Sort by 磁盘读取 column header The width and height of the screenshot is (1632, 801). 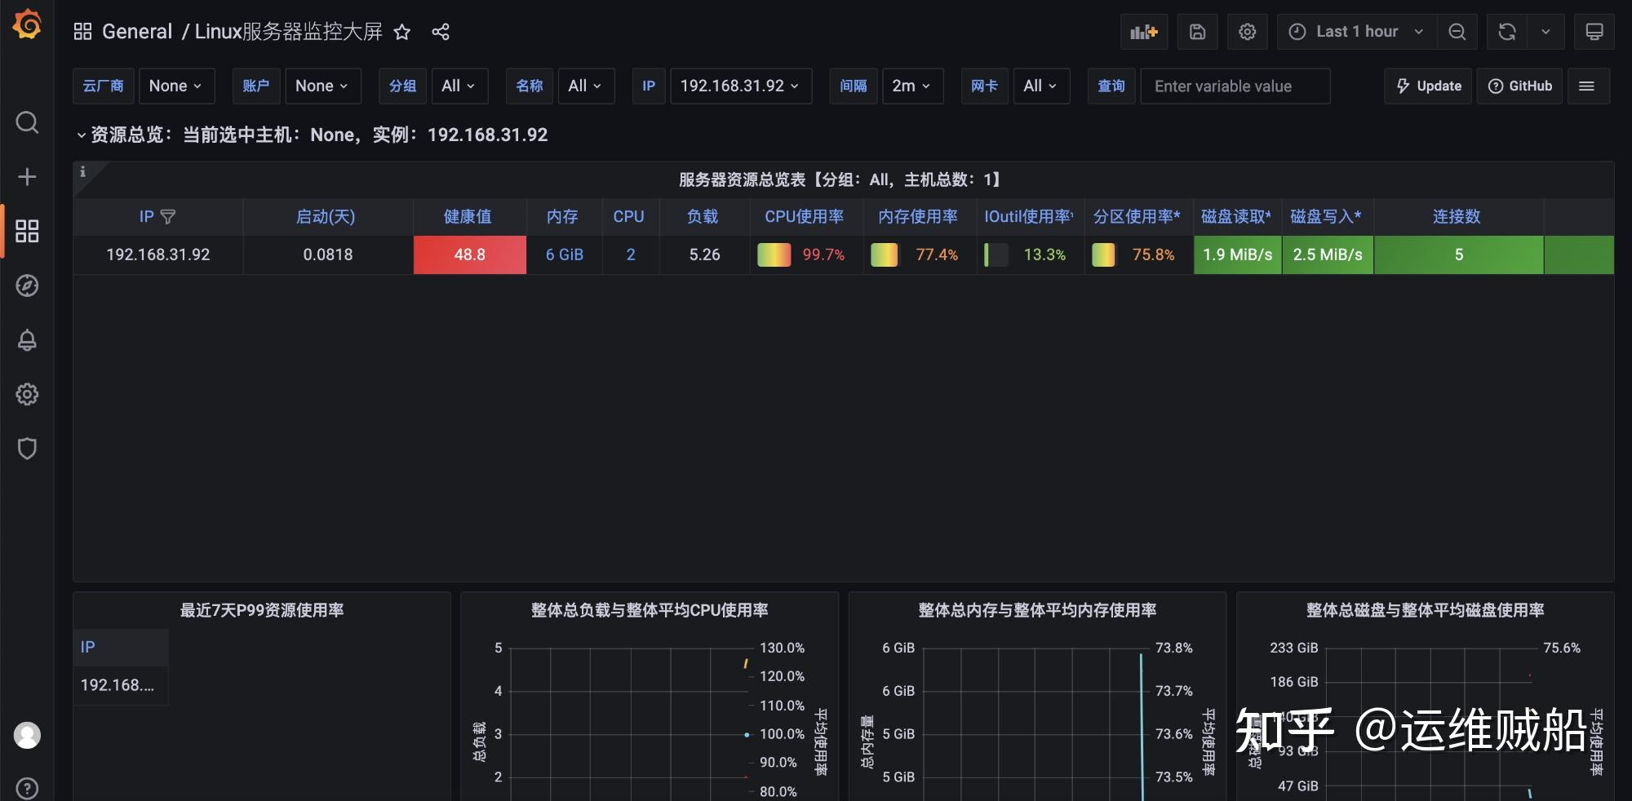1236,217
